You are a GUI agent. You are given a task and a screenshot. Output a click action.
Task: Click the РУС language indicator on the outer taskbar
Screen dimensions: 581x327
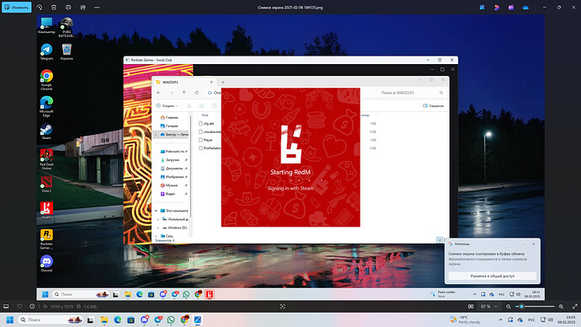(531, 319)
